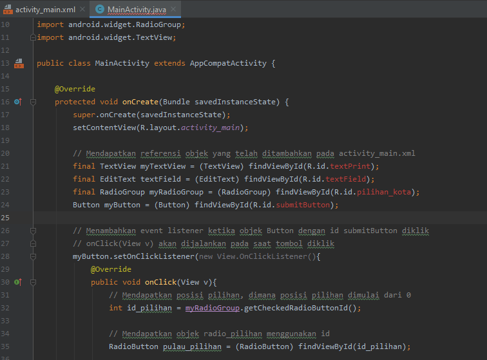
Task: Close the MainActivity.java tab
Action: tap(173, 9)
